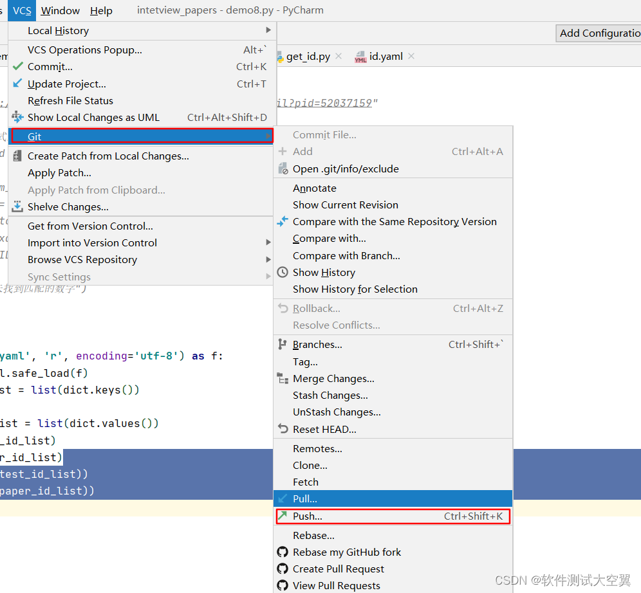Image resolution: width=641 pixels, height=593 pixels.
Task: Choose Fetch from Git submenu
Action: [x=393, y=482]
